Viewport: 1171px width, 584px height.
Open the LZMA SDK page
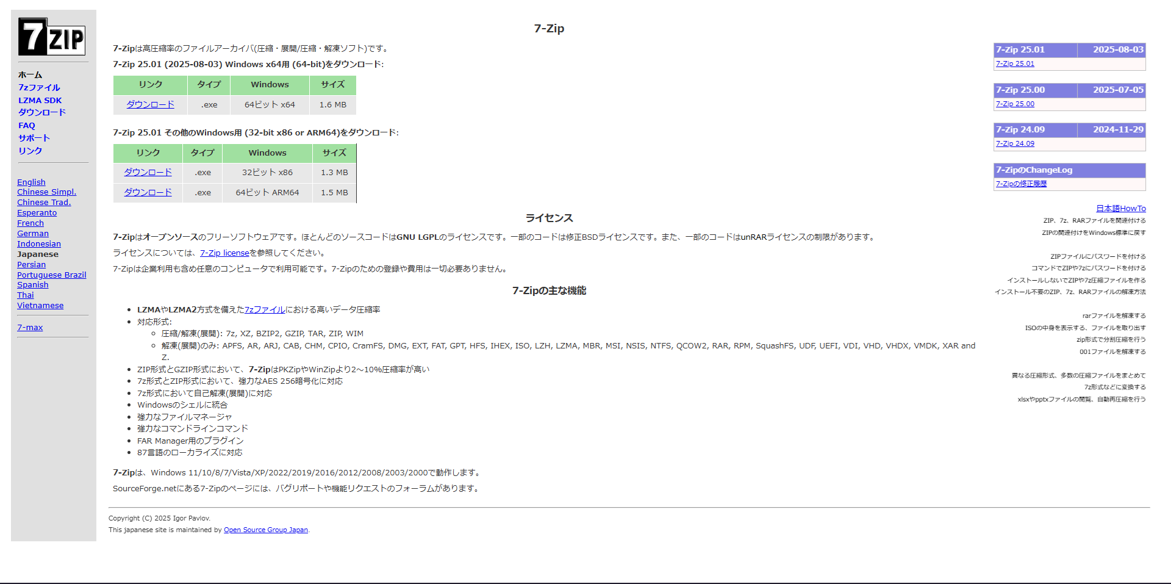[x=40, y=100]
